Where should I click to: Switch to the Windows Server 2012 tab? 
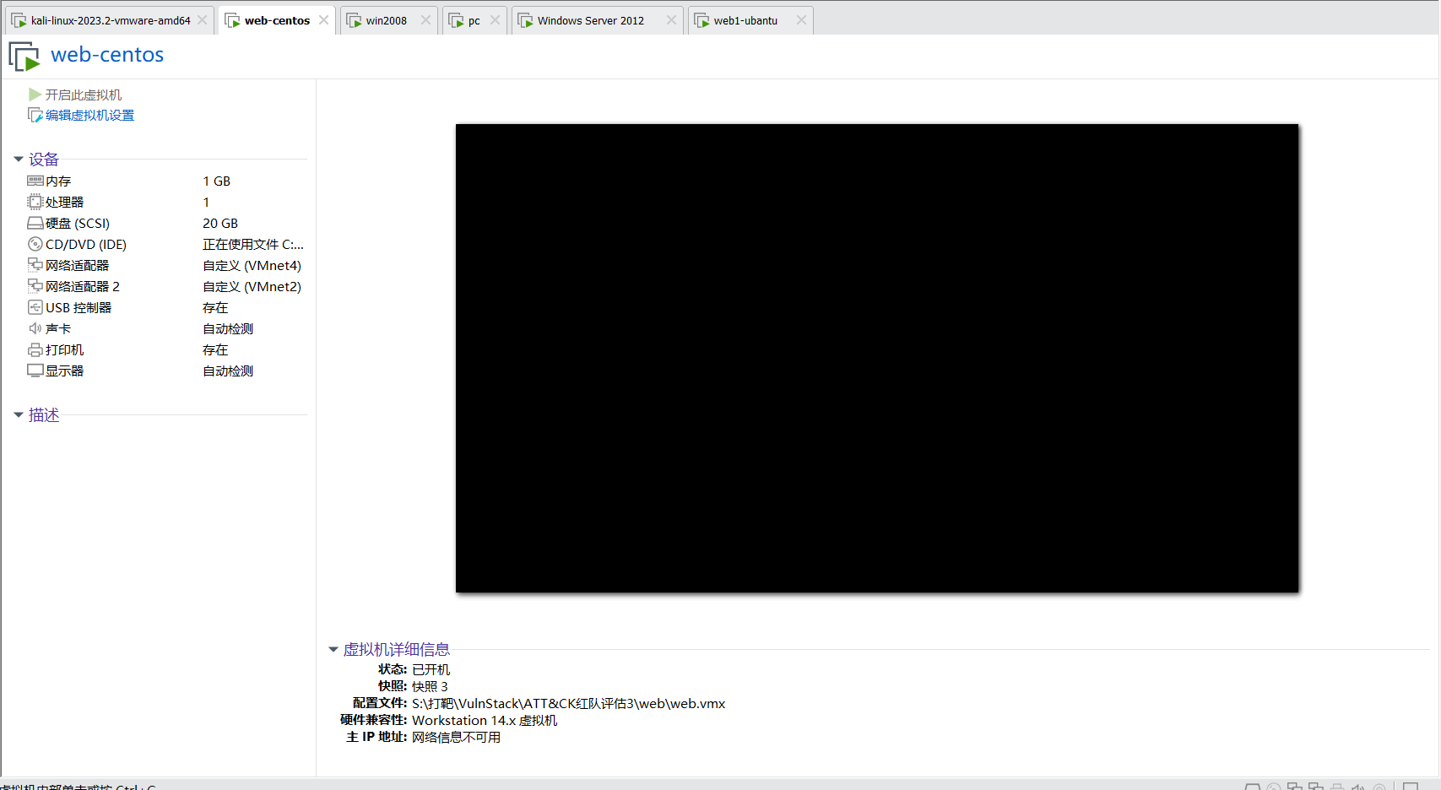[x=590, y=20]
